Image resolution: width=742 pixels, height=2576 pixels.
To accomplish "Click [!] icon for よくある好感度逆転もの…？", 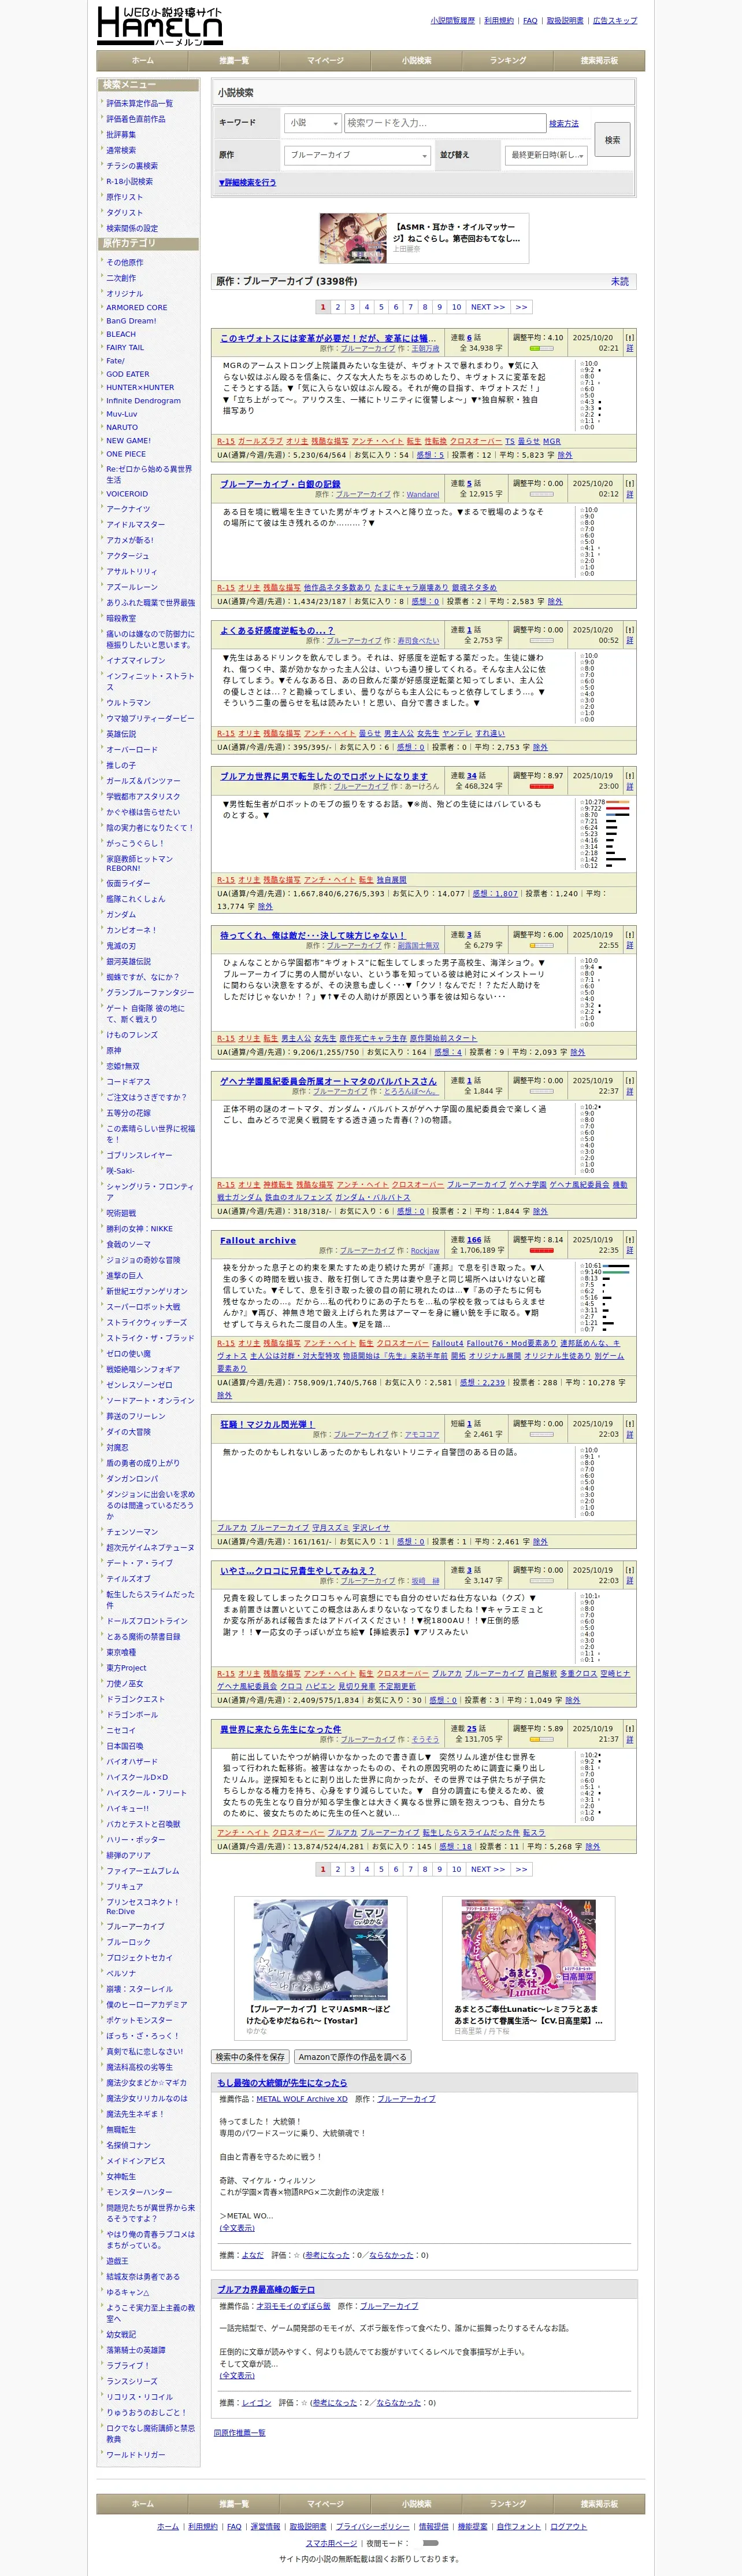I will [x=629, y=630].
